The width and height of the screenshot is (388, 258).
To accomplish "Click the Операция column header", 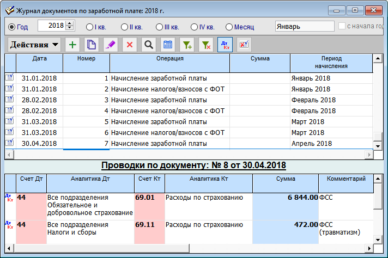I will (170, 63).
